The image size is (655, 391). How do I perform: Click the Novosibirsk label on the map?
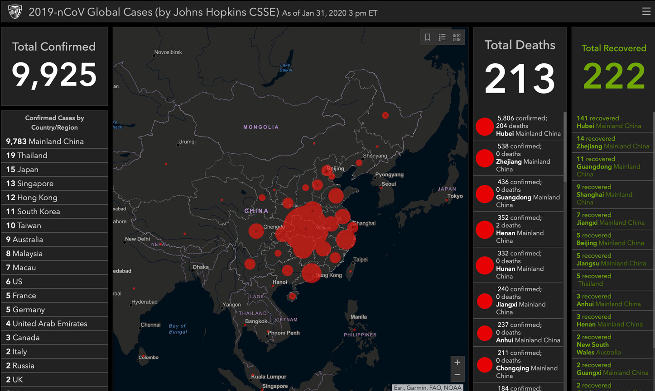(168, 52)
